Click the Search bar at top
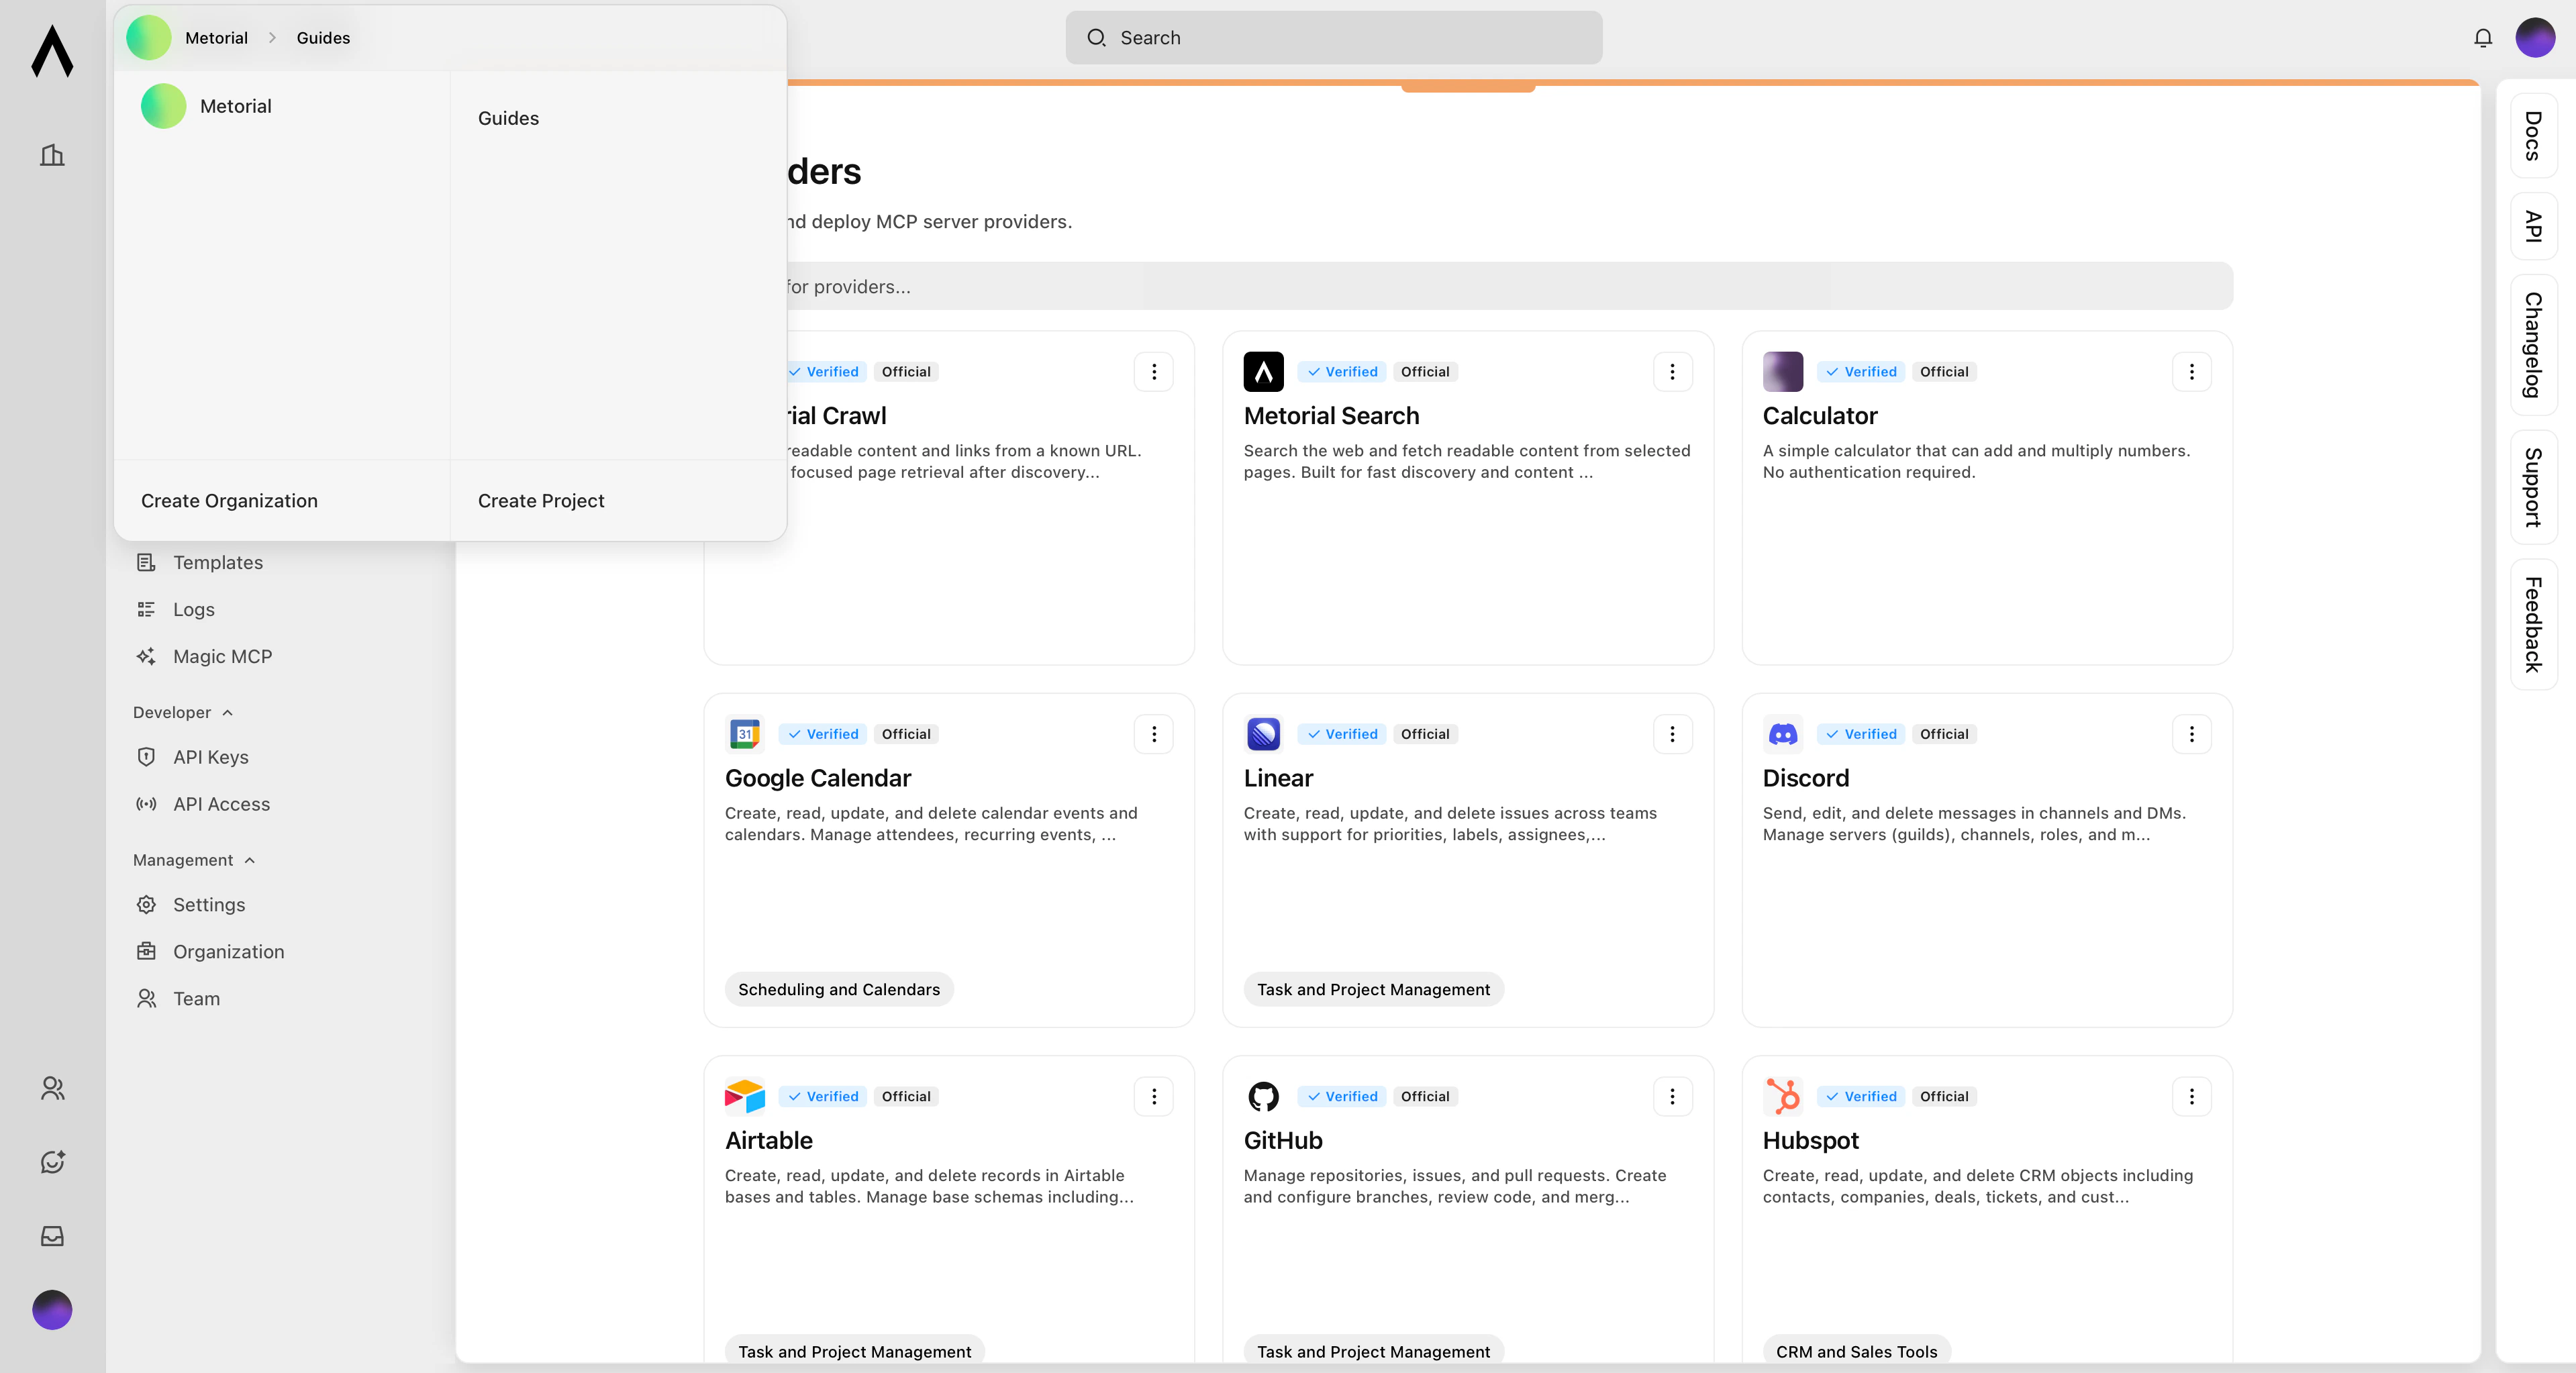The image size is (2576, 1373). coord(1334,37)
